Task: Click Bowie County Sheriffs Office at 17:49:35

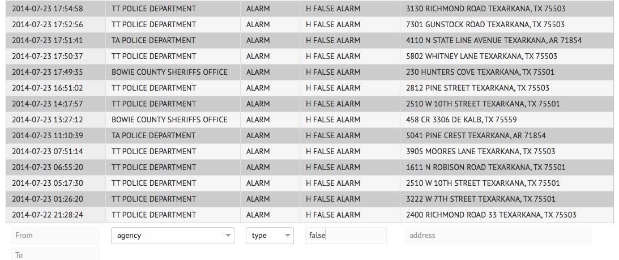Action: [169, 73]
